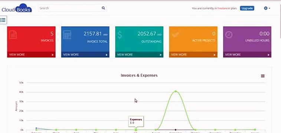
Task: Focus the Search input field
Action: pos(72,8)
